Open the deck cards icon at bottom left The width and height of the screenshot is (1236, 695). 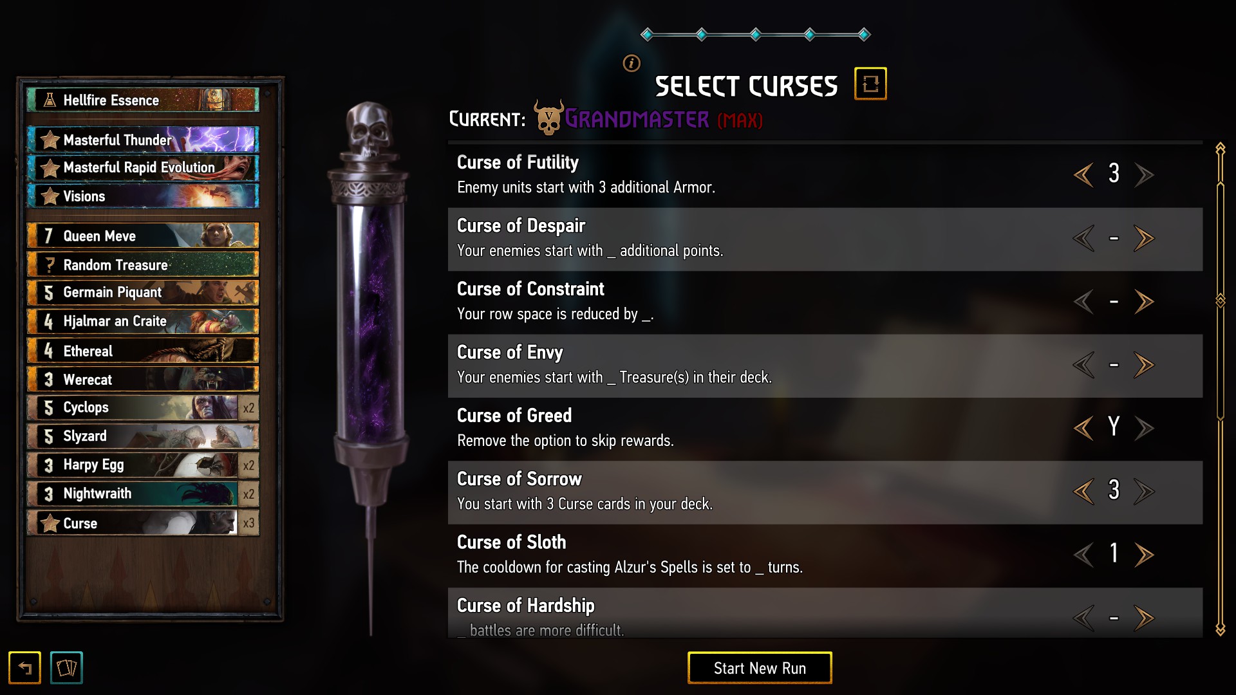coord(66,667)
